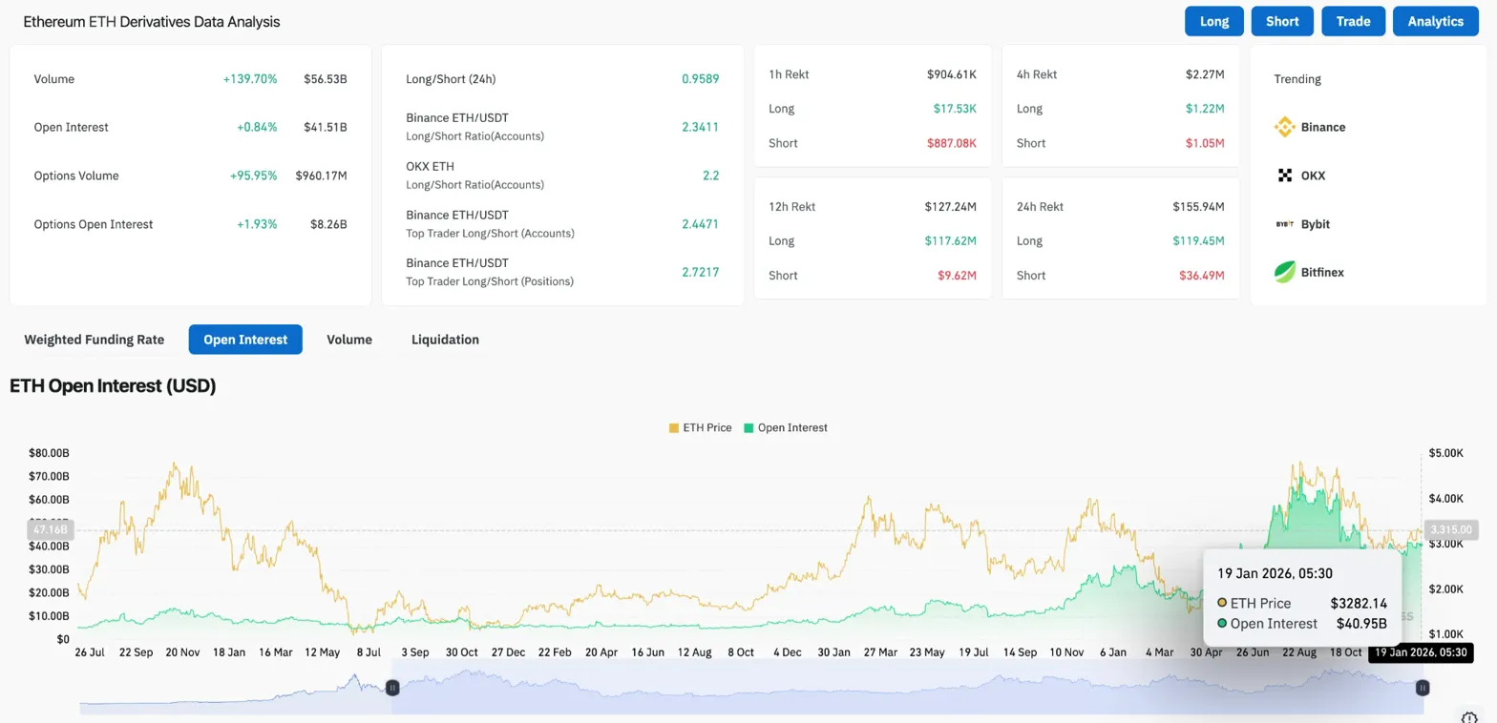Click the Bybit logo icon
Viewport: 1497px width, 723px height.
1284,224
